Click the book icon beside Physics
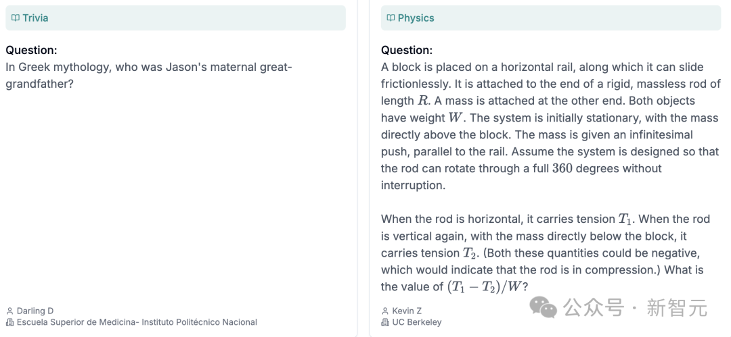Screen dimensions: 731x337 point(391,18)
